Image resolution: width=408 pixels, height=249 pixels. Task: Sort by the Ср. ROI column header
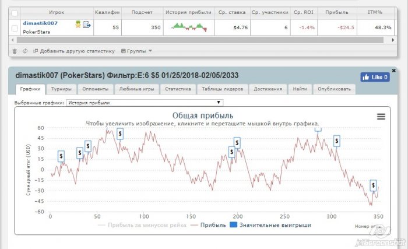point(304,12)
